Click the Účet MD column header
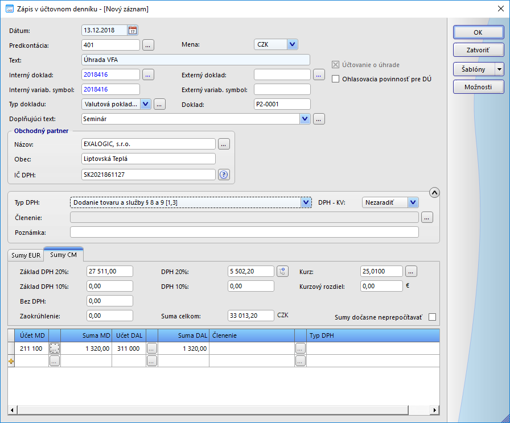The height and width of the screenshot is (423, 510). [x=32, y=335]
